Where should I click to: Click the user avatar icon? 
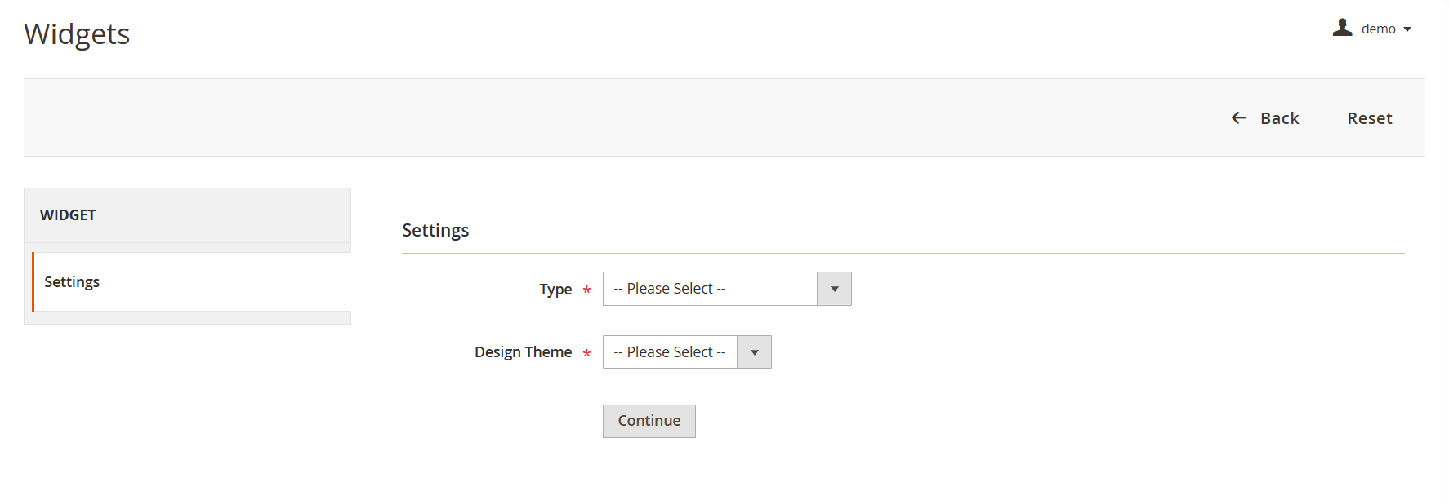pyautogui.click(x=1342, y=28)
